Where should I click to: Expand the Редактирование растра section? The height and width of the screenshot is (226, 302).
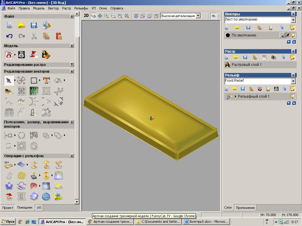[72, 64]
